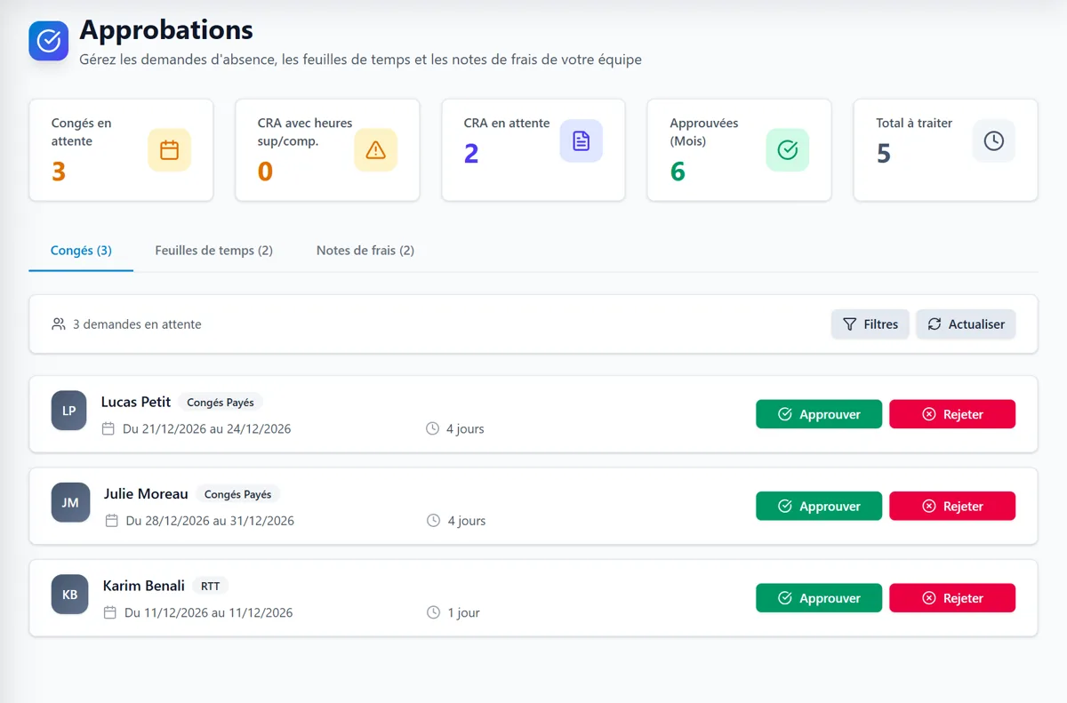Refresh the list with Actualiser

[x=966, y=324]
